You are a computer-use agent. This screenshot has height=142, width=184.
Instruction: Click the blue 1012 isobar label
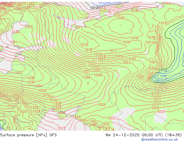point(159,81)
